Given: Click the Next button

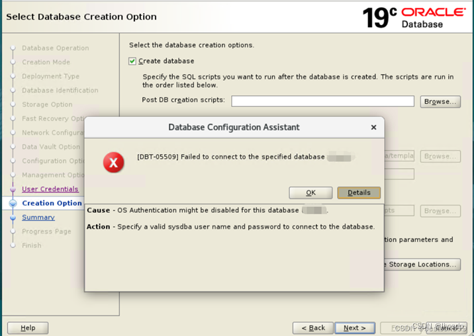Looking at the screenshot, I should [x=355, y=328].
